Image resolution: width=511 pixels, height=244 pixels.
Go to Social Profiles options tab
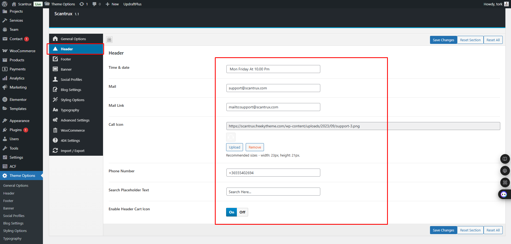[71, 79]
